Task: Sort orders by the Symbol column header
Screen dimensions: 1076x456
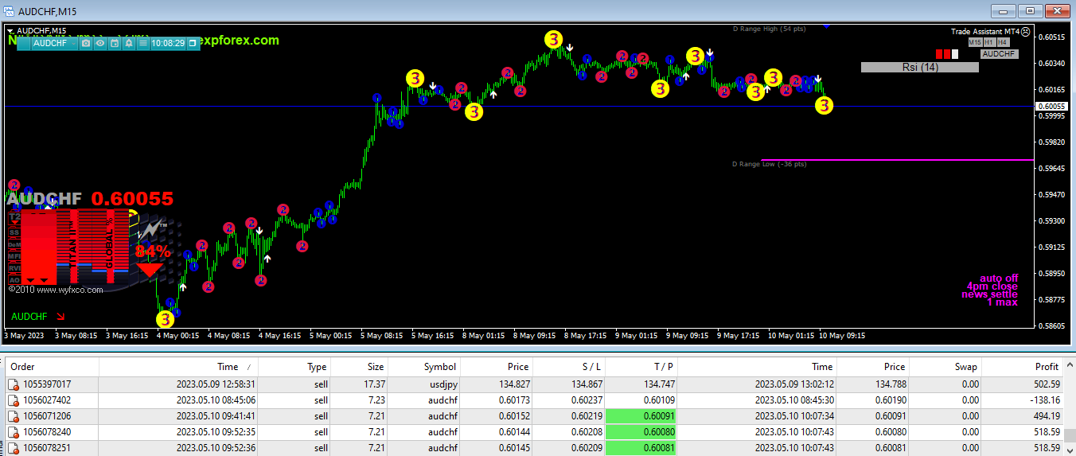Action: (439, 367)
